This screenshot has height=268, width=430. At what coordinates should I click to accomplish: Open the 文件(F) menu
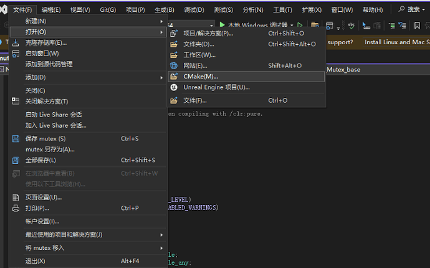click(x=22, y=10)
